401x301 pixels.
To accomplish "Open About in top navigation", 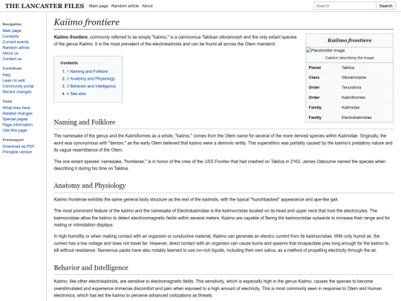I will (147, 6).
